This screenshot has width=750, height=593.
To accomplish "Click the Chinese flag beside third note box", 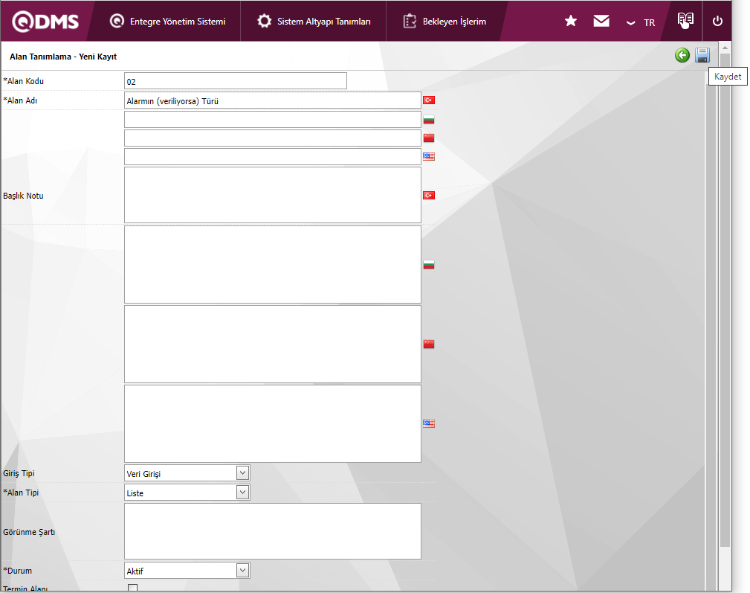I will pyautogui.click(x=429, y=344).
